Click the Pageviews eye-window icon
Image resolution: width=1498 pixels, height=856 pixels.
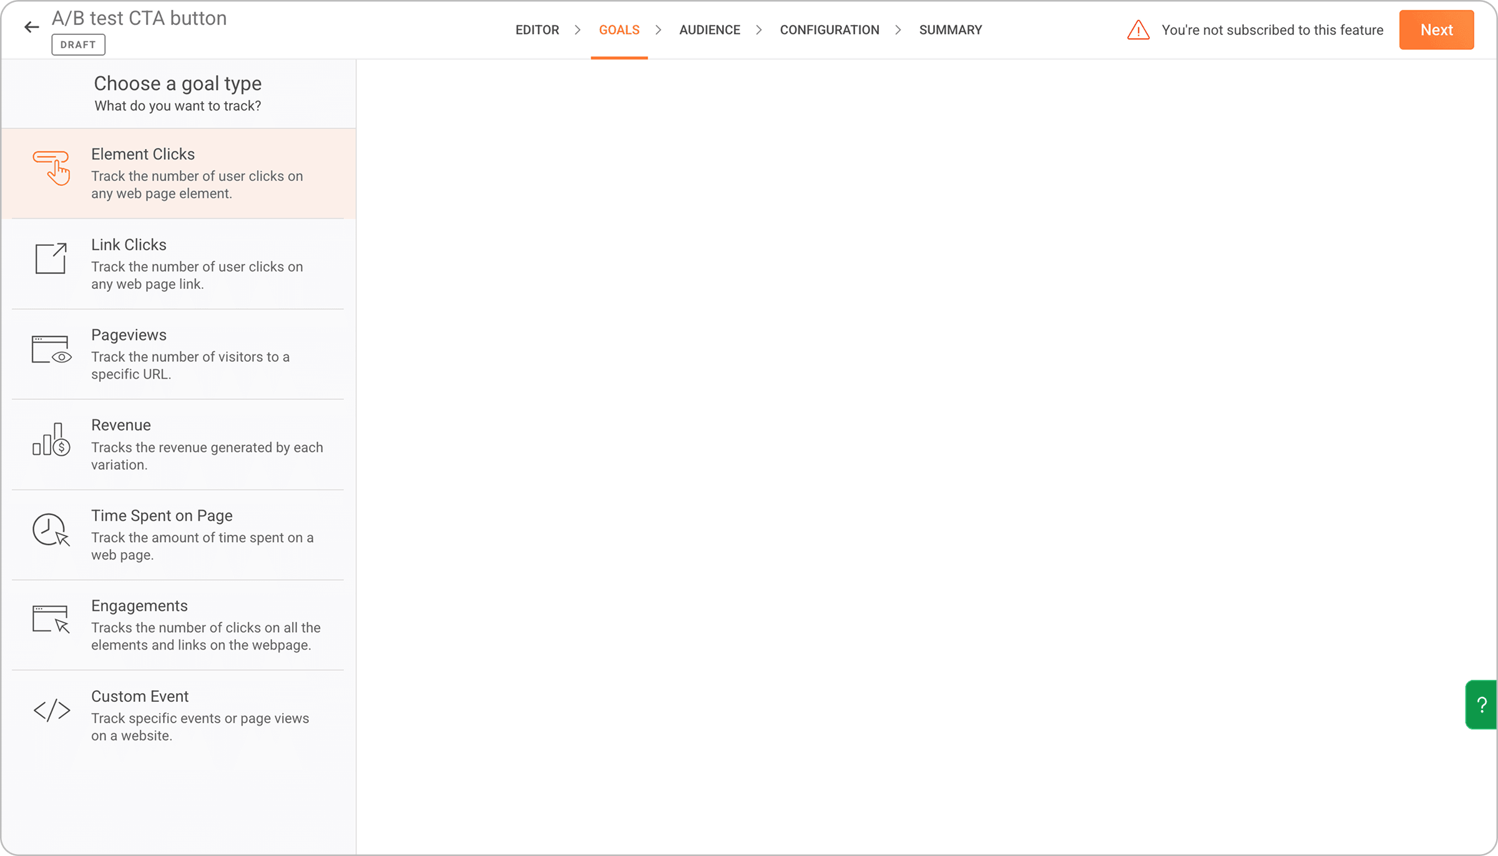(x=51, y=349)
